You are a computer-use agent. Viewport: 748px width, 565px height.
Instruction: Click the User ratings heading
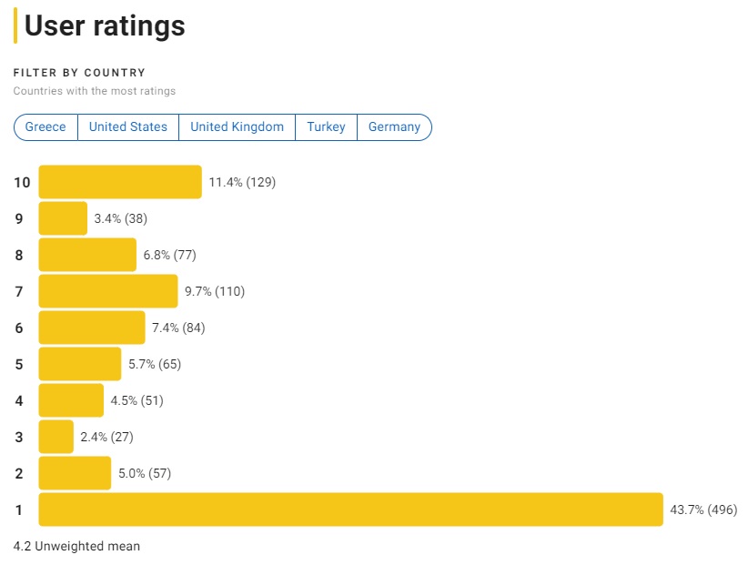[105, 26]
